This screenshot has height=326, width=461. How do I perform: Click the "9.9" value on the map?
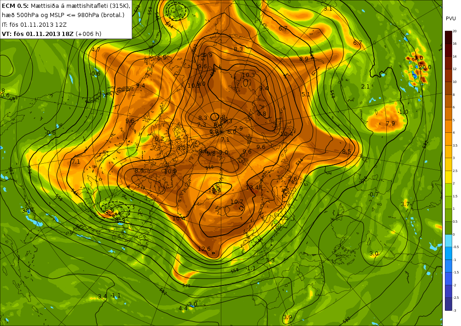(x=207, y=55)
